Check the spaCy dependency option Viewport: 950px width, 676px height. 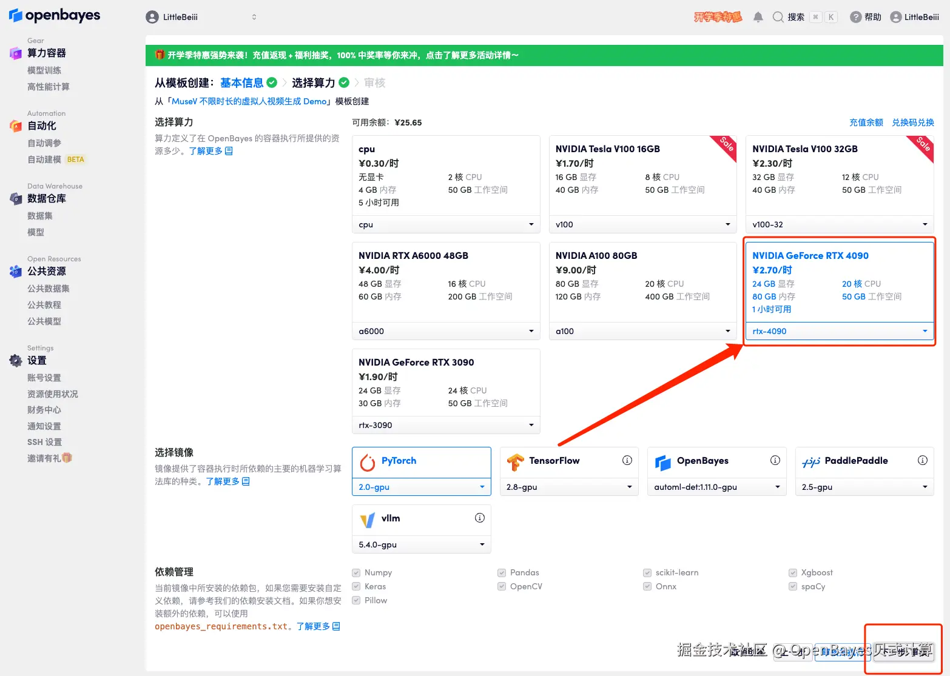click(793, 586)
